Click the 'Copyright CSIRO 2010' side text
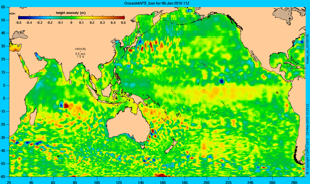 [307, 156]
